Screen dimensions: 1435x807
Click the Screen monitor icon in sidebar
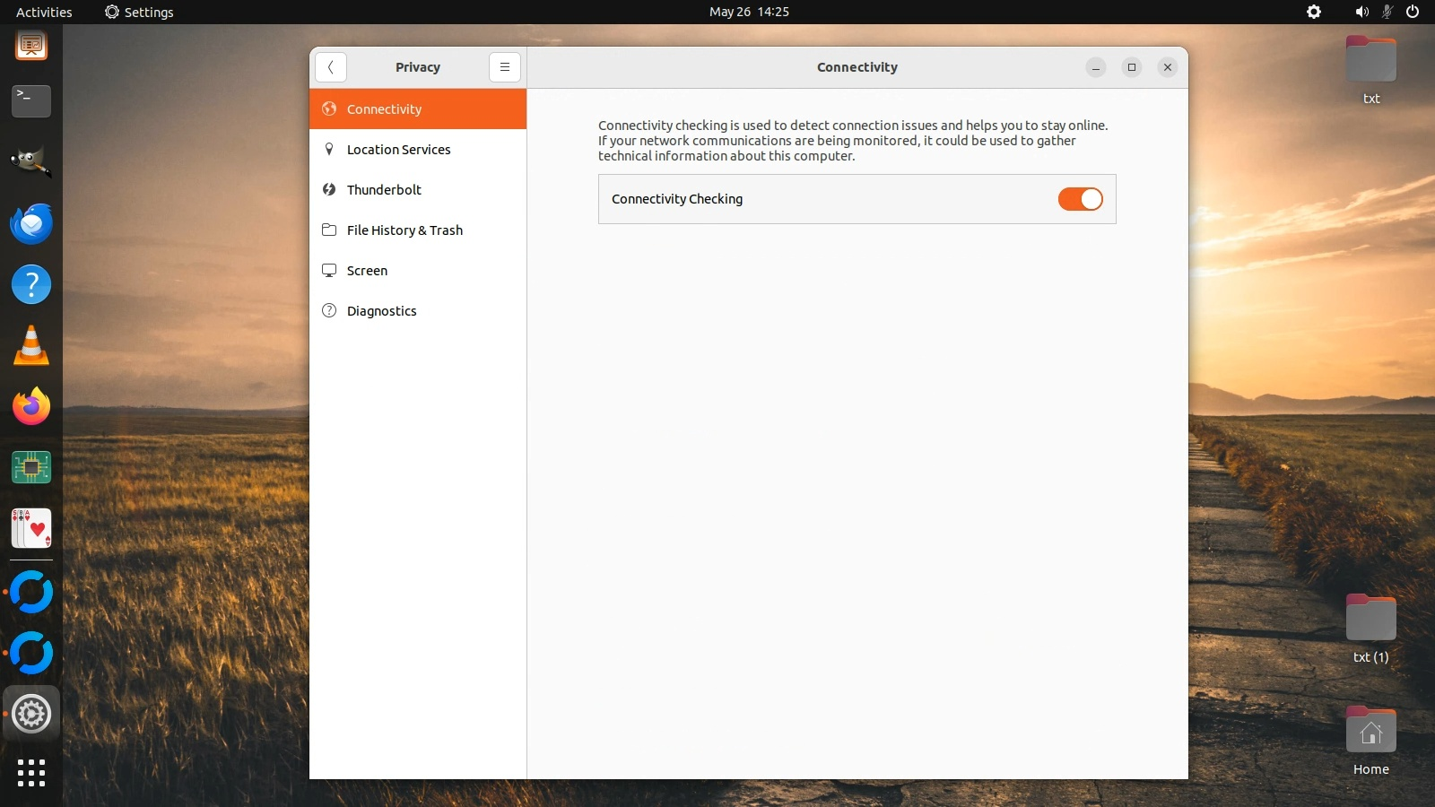pyautogui.click(x=329, y=270)
